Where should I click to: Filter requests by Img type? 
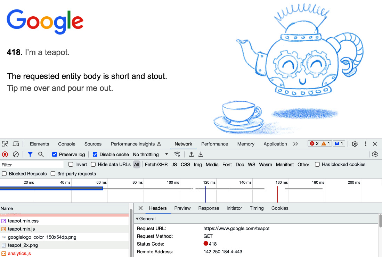pos(198,165)
